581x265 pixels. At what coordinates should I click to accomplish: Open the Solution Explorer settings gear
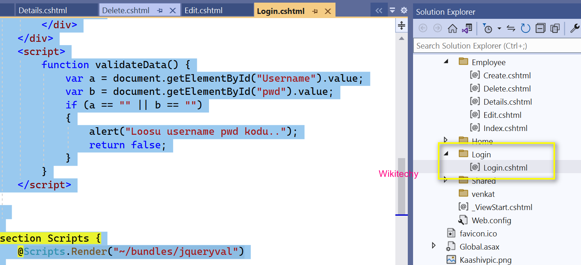tap(403, 11)
